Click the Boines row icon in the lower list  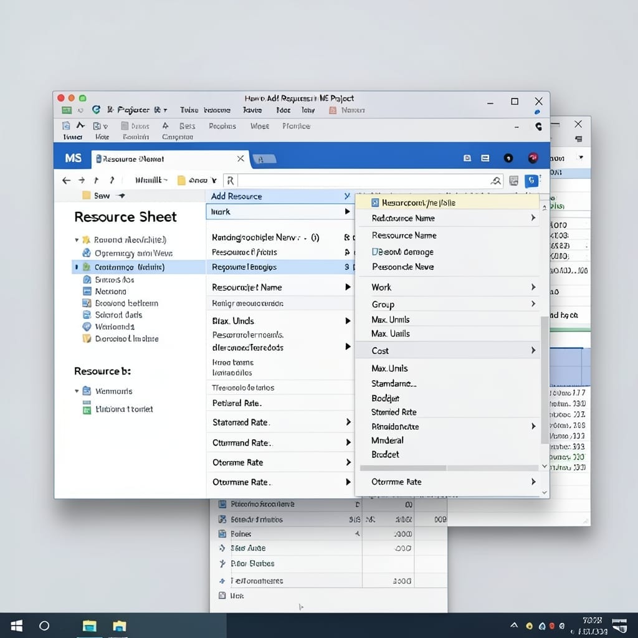coord(222,533)
